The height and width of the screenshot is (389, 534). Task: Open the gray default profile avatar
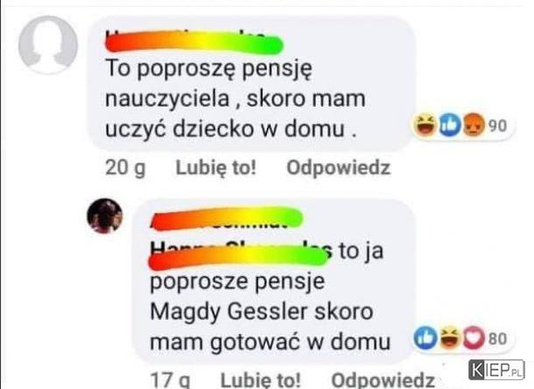(x=48, y=45)
